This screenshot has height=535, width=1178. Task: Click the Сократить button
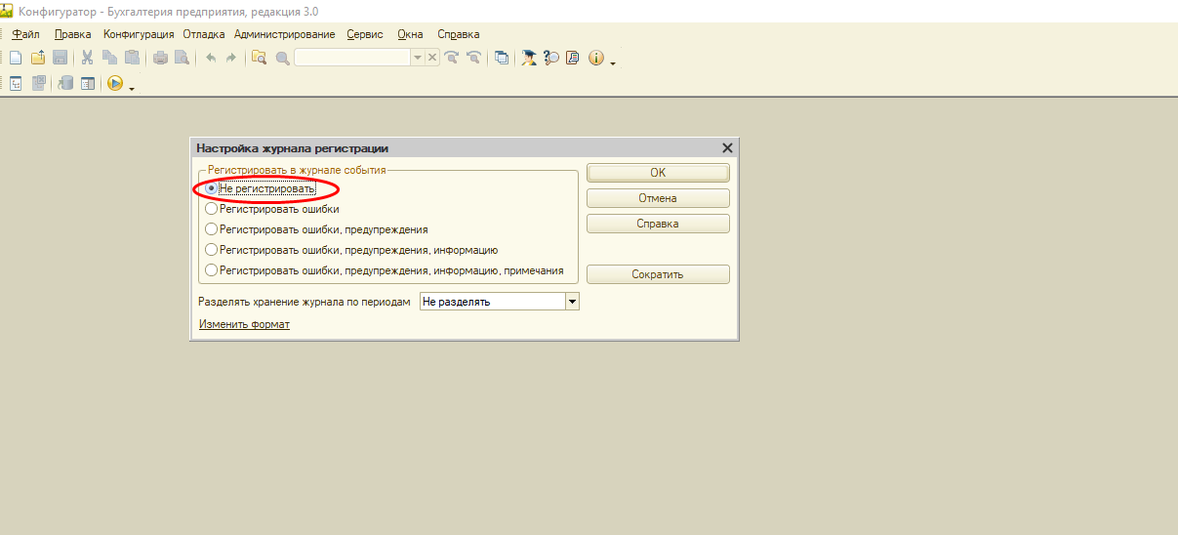658,274
